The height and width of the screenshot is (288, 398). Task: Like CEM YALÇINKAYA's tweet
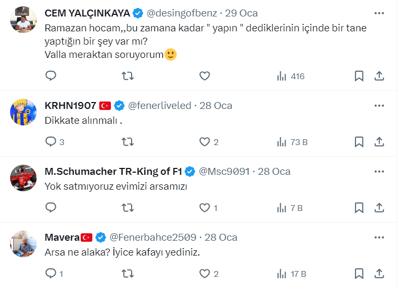pos(205,76)
